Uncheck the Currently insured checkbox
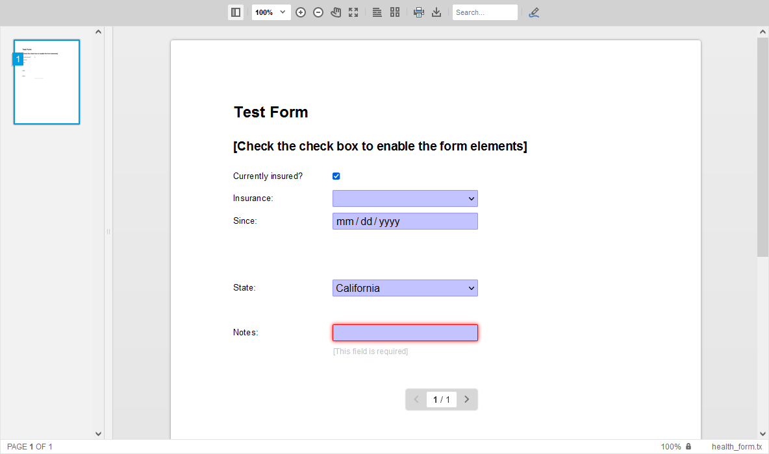 click(x=336, y=176)
